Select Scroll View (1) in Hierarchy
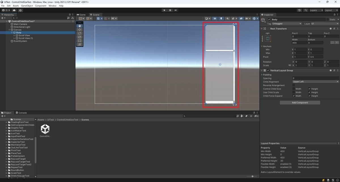The image size is (340, 182). 25,38
